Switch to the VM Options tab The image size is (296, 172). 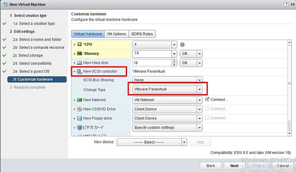pyautogui.click(x=116, y=34)
